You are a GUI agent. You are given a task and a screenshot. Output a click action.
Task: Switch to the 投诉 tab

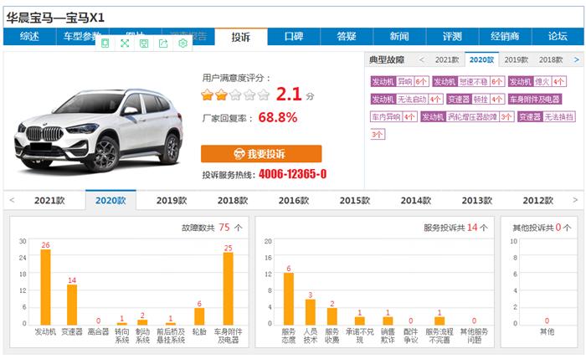[x=241, y=37]
